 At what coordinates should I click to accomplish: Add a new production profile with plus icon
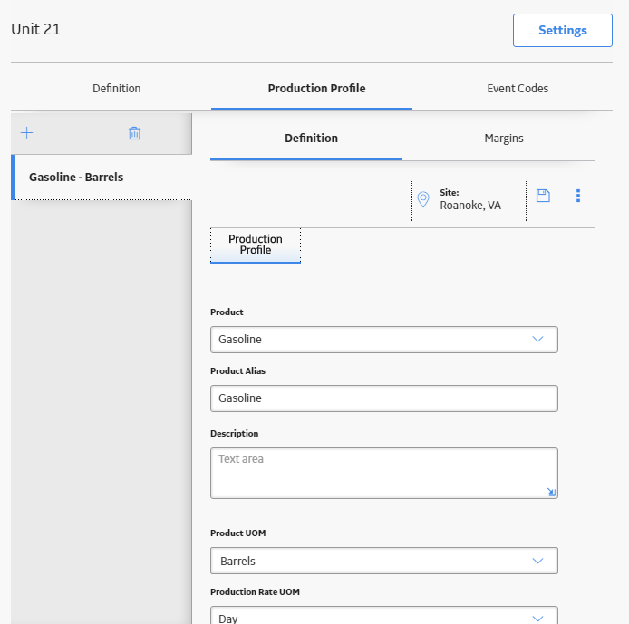click(x=27, y=132)
